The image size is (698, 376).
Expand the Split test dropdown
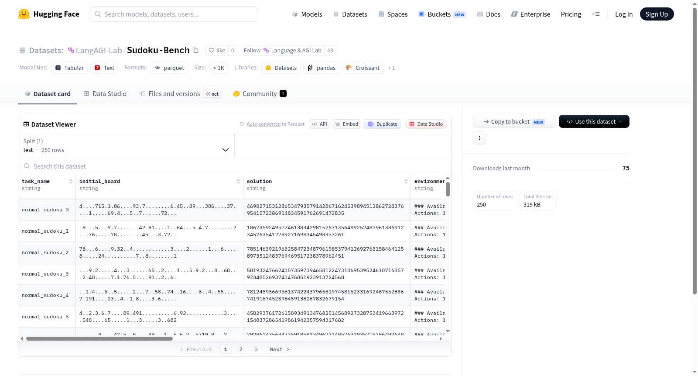[x=126, y=145]
